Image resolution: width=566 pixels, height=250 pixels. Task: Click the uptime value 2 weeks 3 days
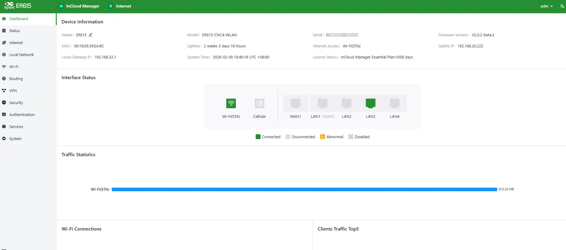pyautogui.click(x=224, y=46)
